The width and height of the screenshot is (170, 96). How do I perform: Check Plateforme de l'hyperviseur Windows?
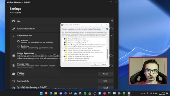(65, 41)
